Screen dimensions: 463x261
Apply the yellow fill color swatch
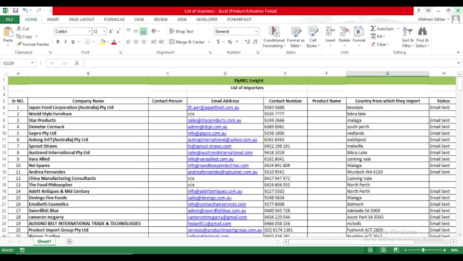pos(102,42)
